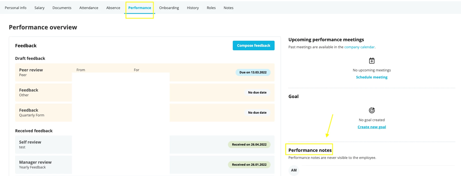The width and height of the screenshot is (461, 176).
Task: Follow the company calendar link
Action: coord(359,47)
